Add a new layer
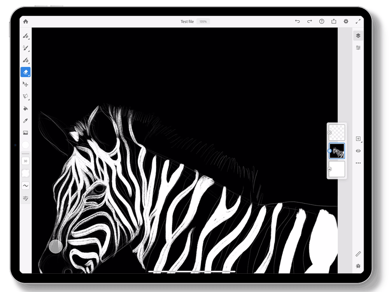Image resolution: width=389 pixels, height=292 pixels. pyautogui.click(x=358, y=139)
